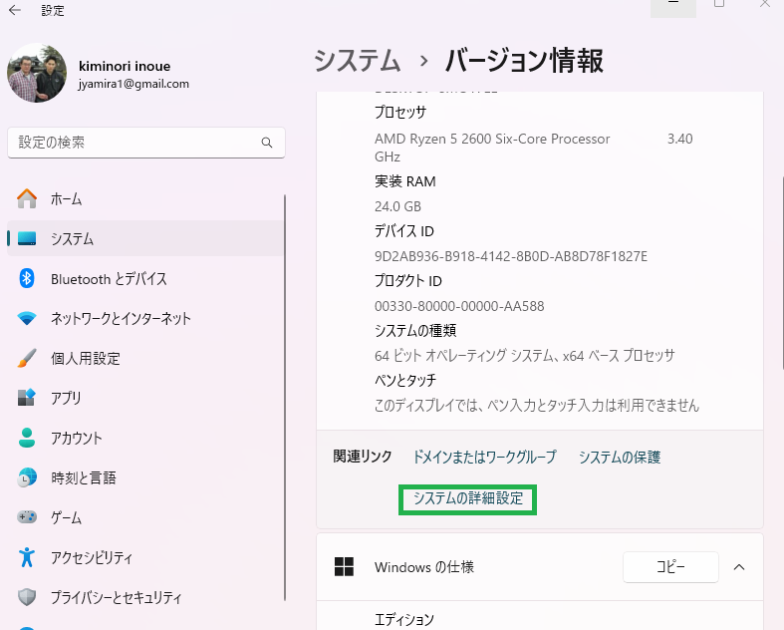The image size is (784, 630).
Task: Click the 設定の検索 search field
Action: (146, 143)
